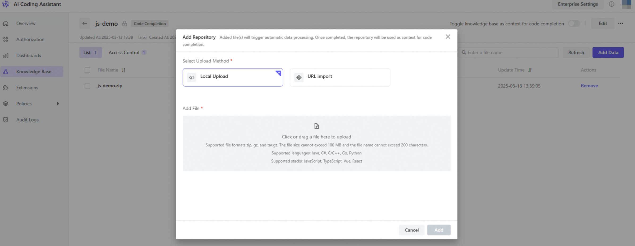Open the three-dot more options menu
Screen dimensions: 635x246
click(x=620, y=23)
